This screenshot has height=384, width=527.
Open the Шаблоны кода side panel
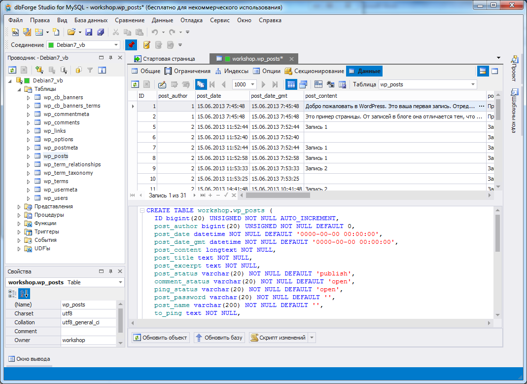click(514, 111)
